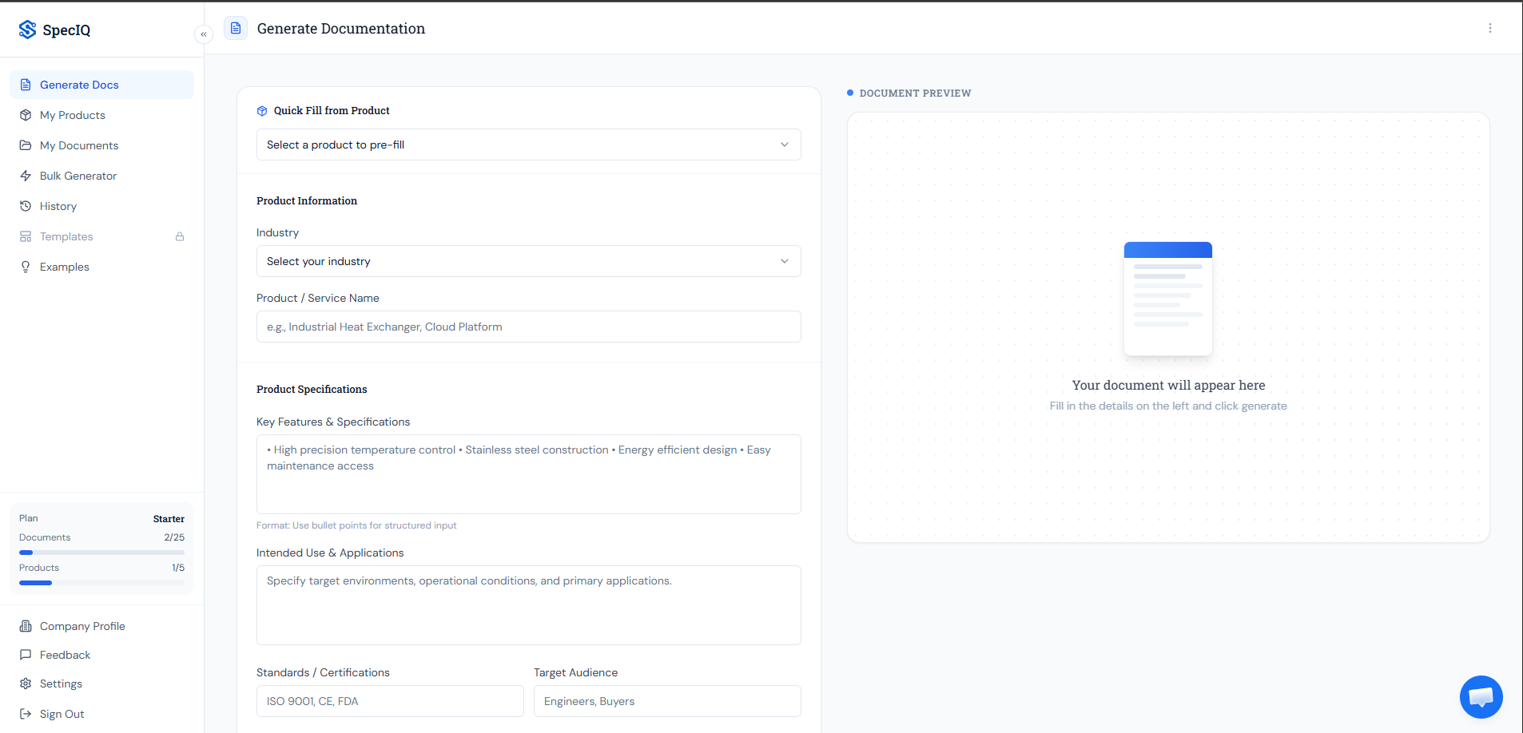Screen dimensions: 1523x733
Task: Click the Starter plan label
Action: 169,519
